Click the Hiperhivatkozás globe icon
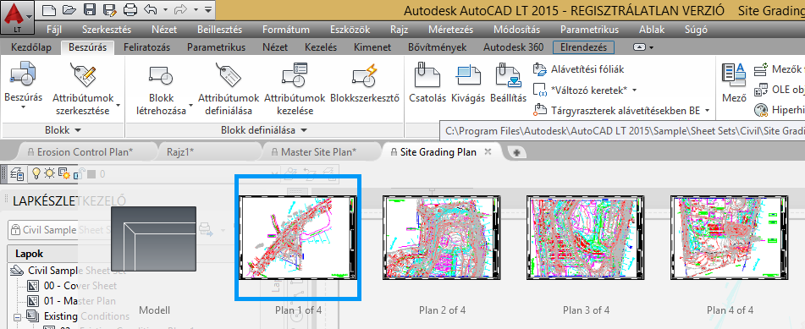 coord(761,109)
